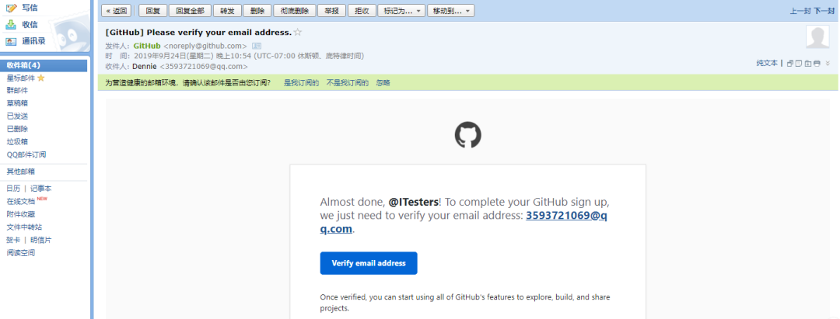840x319 pixels.
Task: Click 忽略 ignore link
Action: click(383, 83)
